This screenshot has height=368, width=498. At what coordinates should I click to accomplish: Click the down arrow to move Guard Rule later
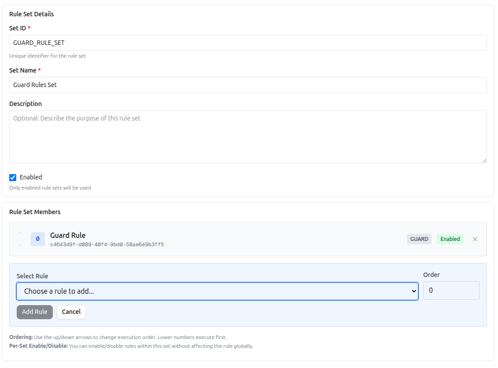pyautogui.click(x=20, y=245)
